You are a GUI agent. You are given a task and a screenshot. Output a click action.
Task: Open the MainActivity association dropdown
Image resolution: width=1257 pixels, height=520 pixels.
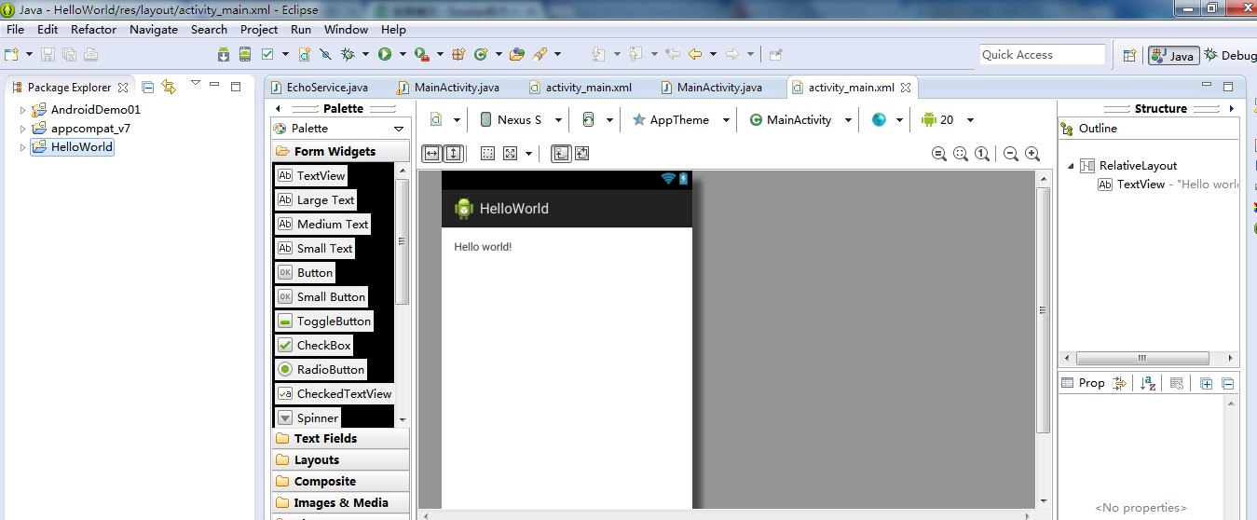tap(800, 119)
